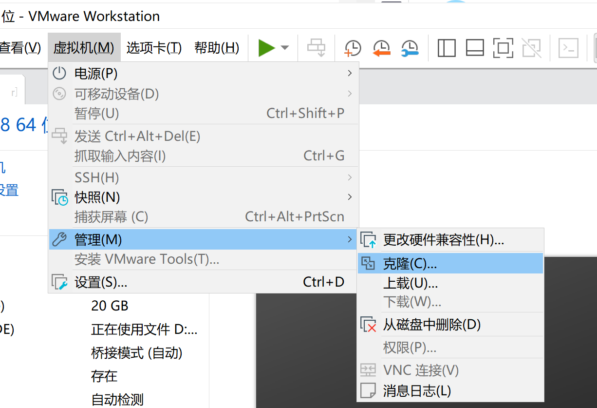Open 消息日志(L) from submenu
The image size is (597, 408).
tap(450, 391)
